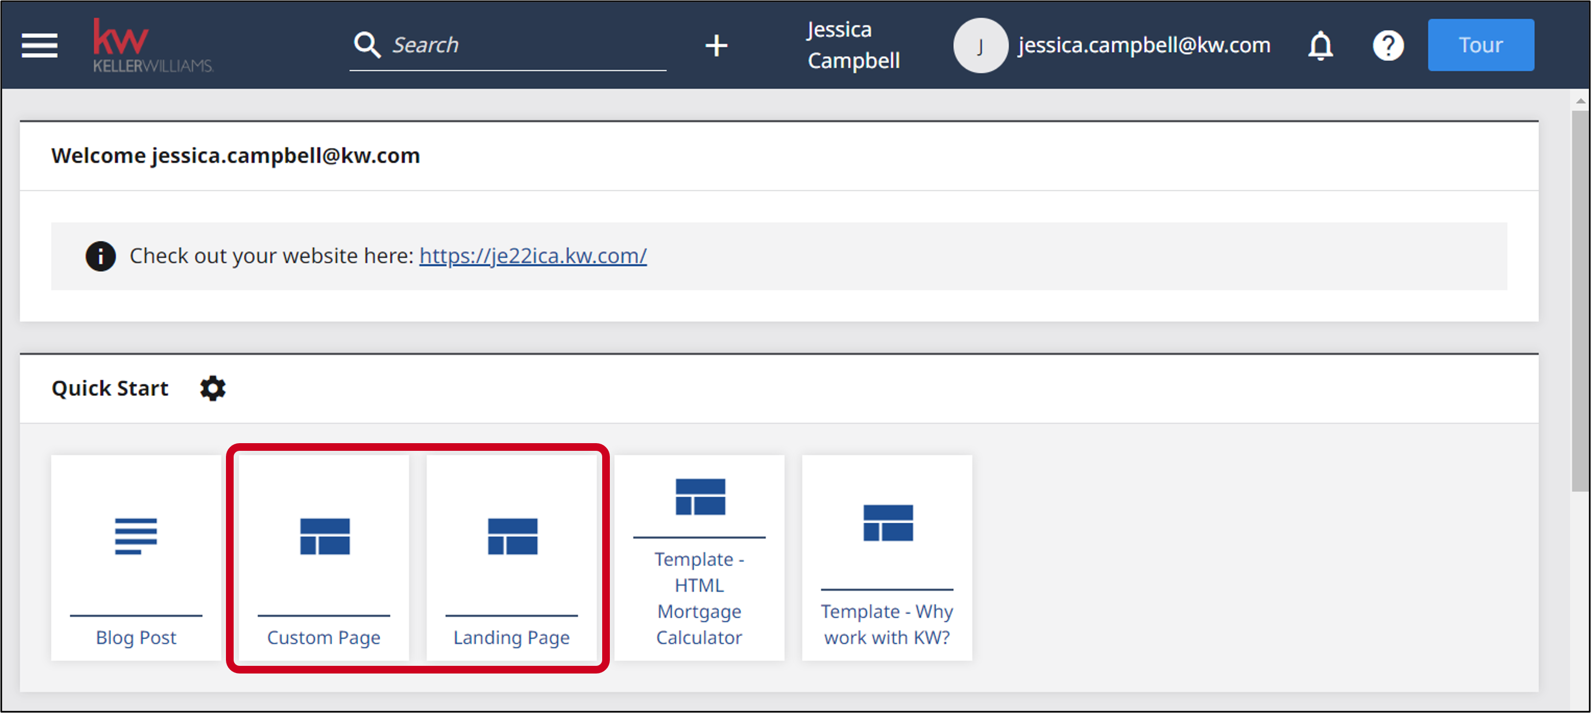The width and height of the screenshot is (1591, 713).
Task: Click the Blog Post lines icon
Action: 136,536
